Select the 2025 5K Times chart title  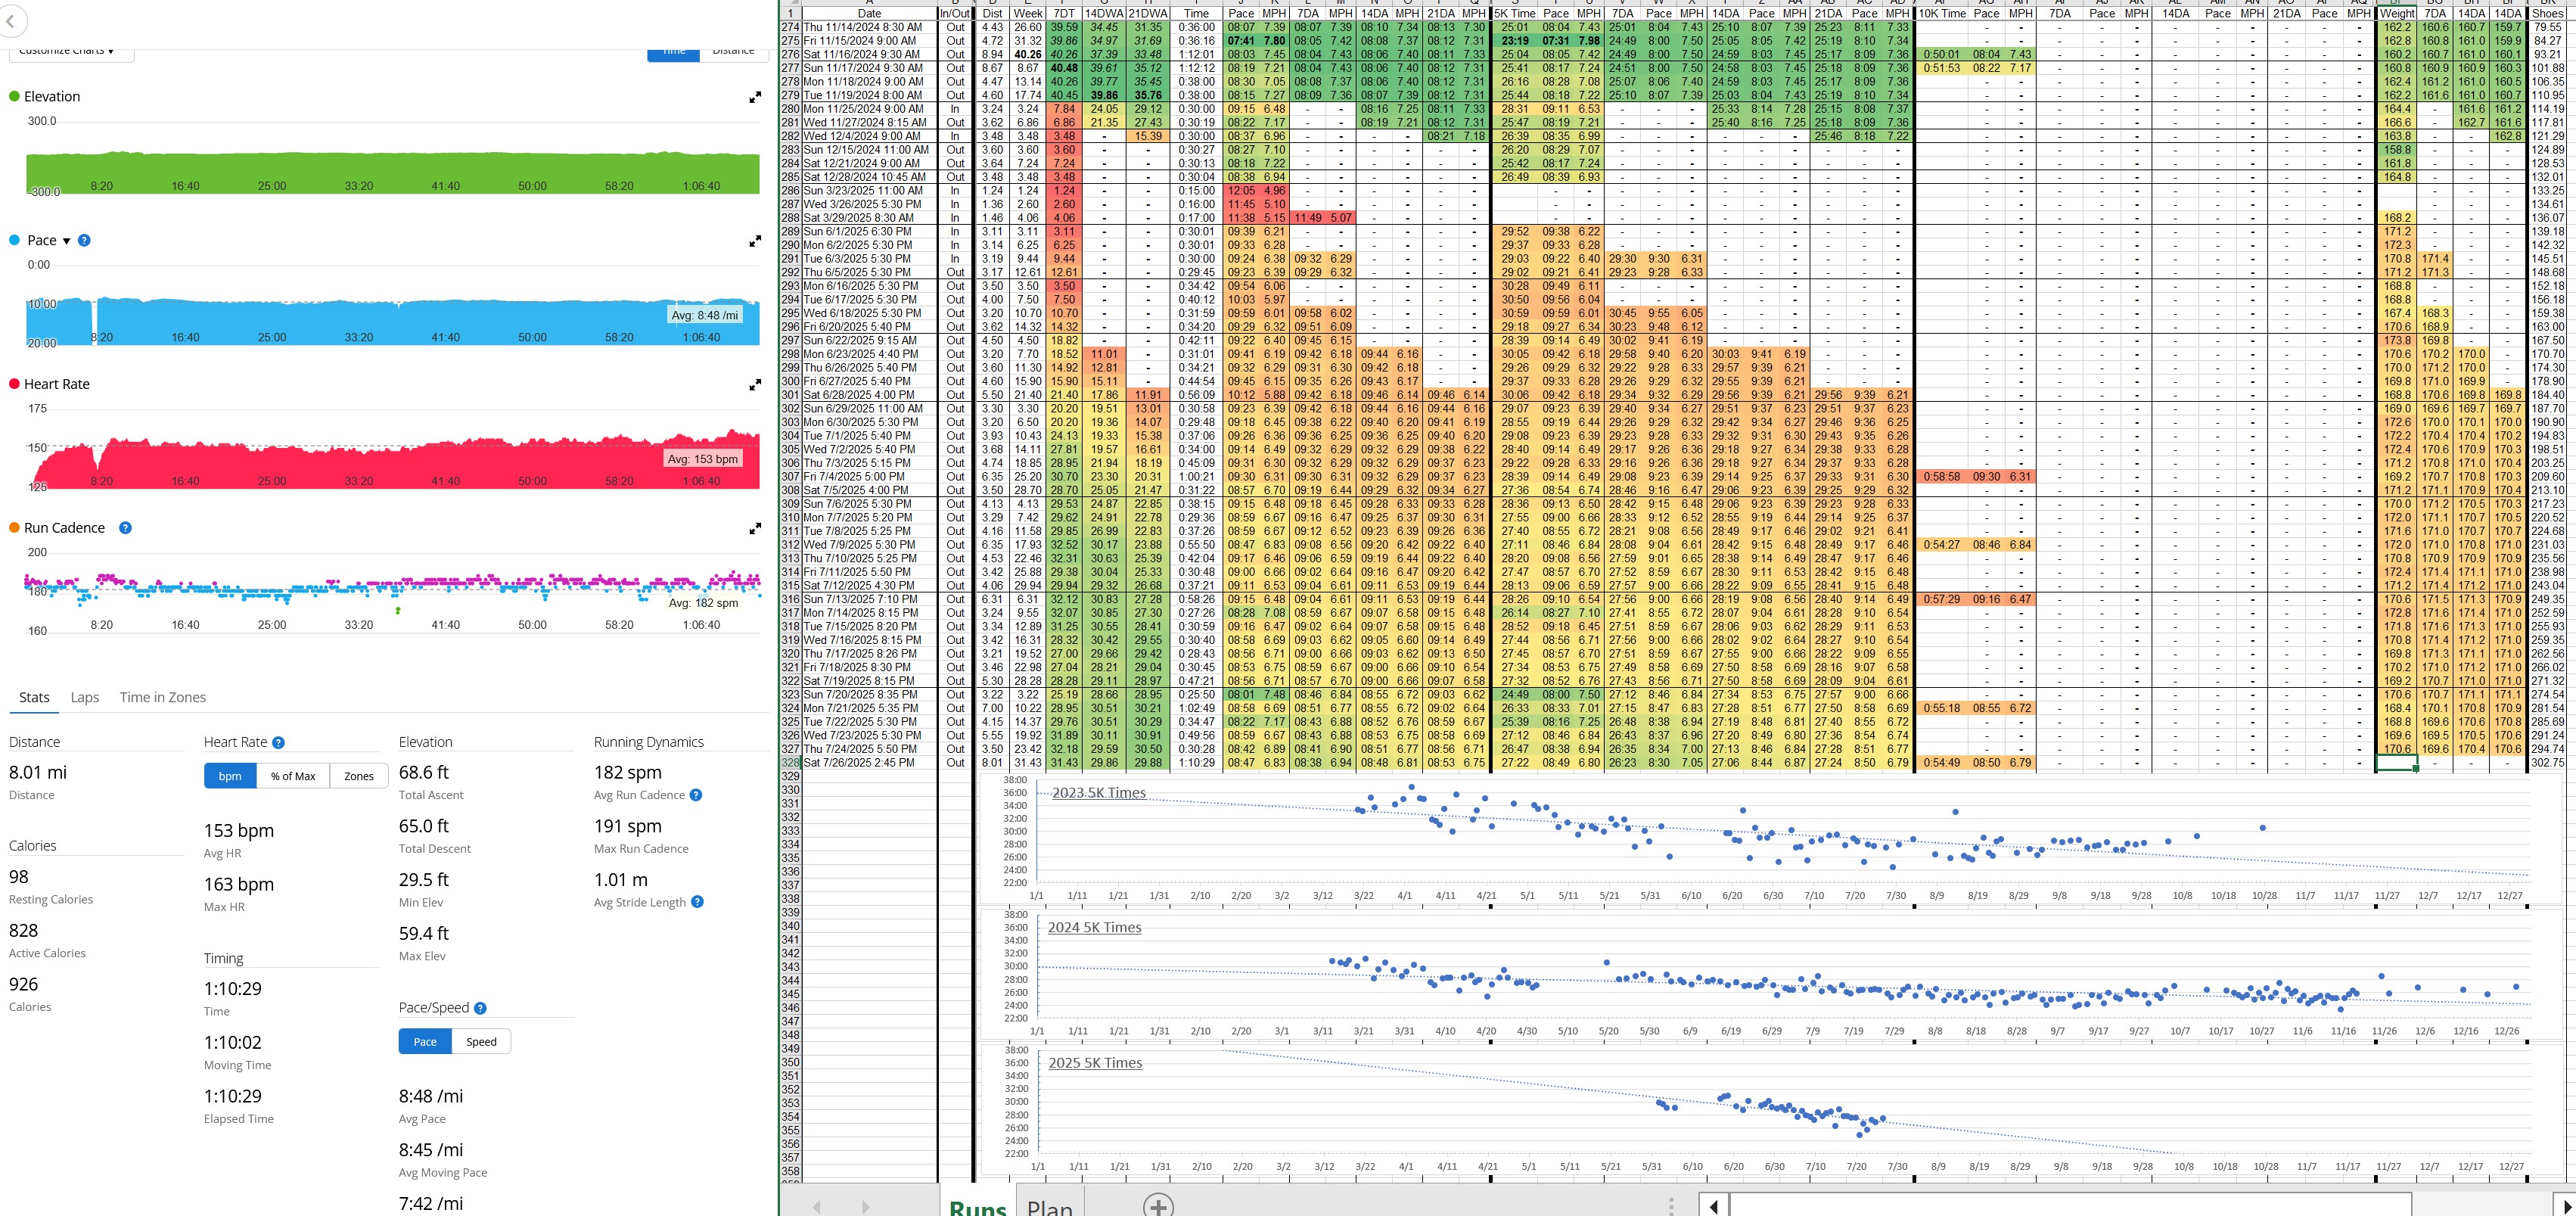point(1096,1063)
